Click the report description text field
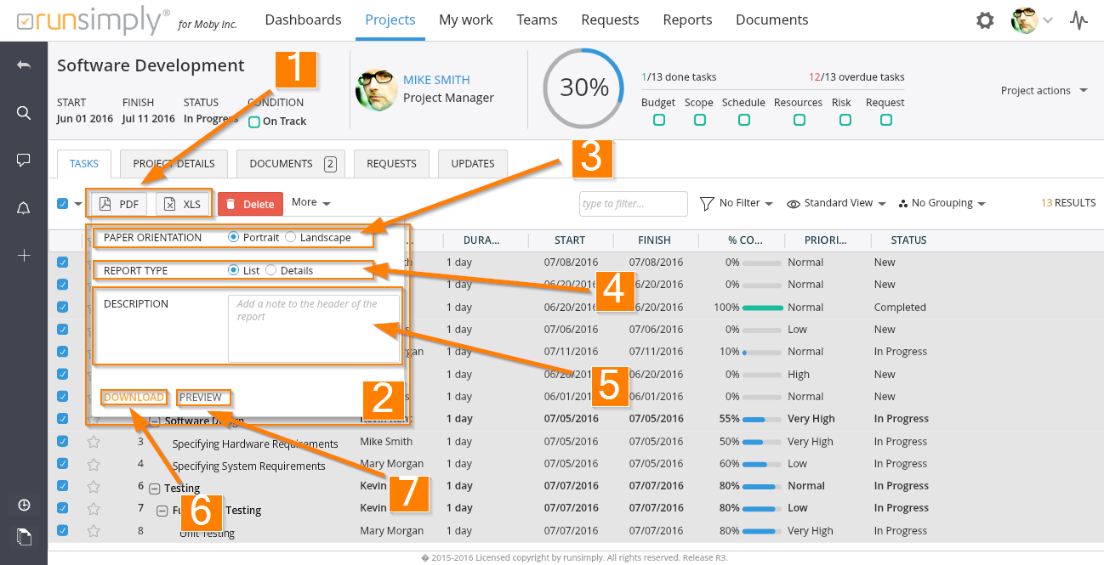 click(313, 328)
